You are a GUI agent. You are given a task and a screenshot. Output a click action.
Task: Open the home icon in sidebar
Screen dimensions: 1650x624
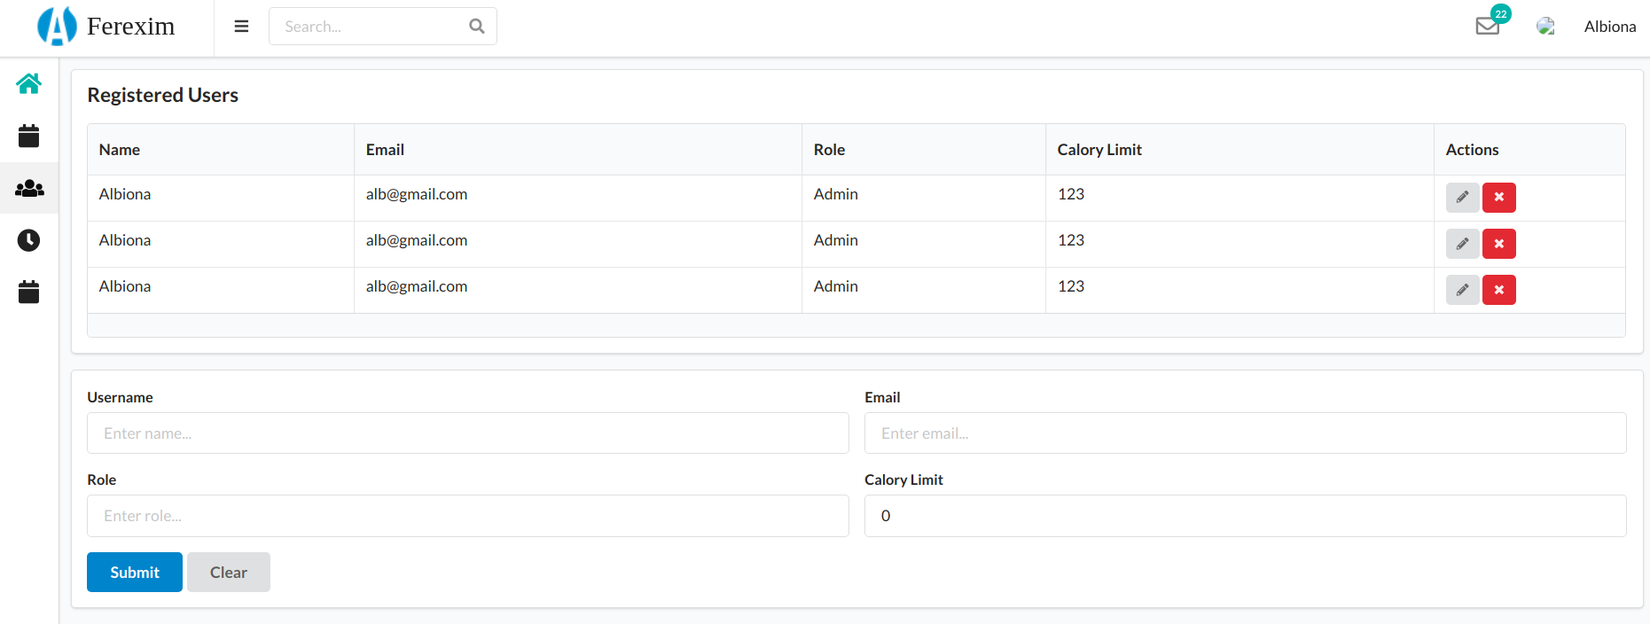tap(28, 83)
